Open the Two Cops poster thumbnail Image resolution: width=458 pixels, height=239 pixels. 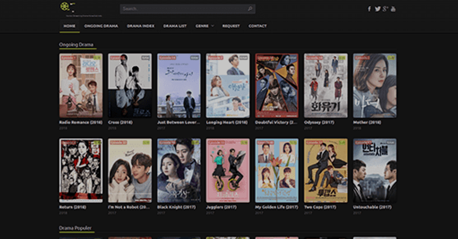pos(326,171)
